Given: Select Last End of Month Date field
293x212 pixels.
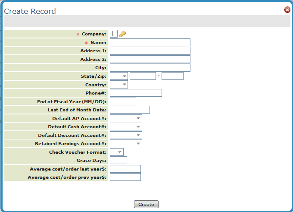Looking at the screenshot, I should click(x=130, y=110).
